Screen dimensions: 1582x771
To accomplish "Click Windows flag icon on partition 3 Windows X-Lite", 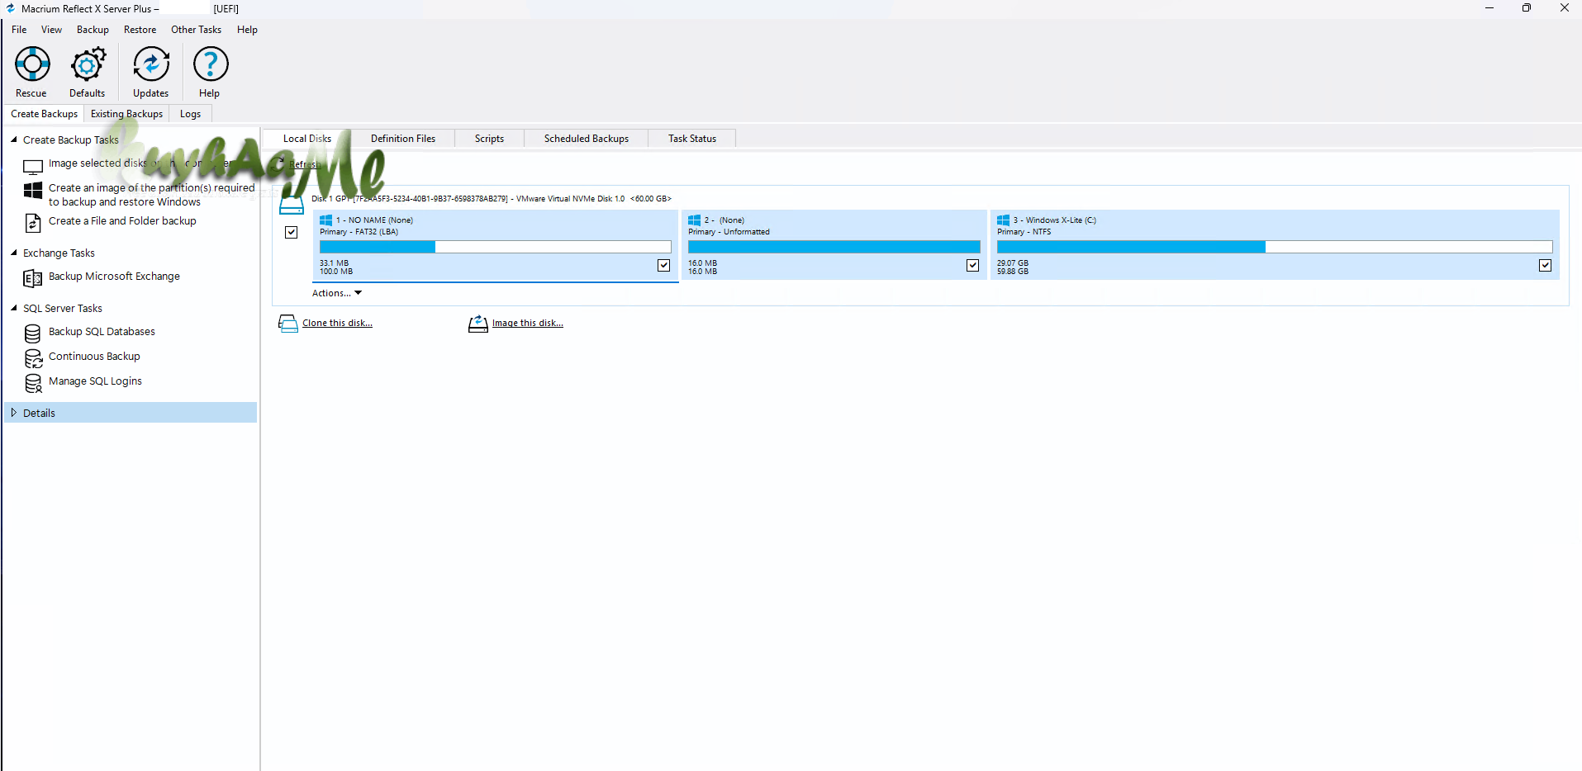I will coord(1004,220).
